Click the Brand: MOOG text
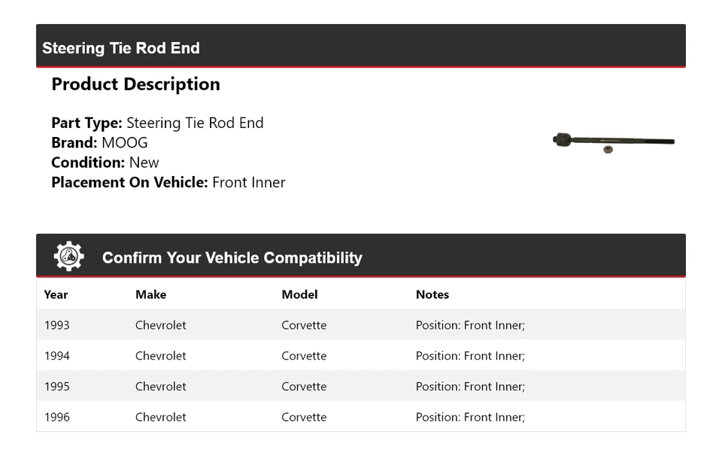This screenshot has width=722, height=456. pyautogui.click(x=99, y=143)
